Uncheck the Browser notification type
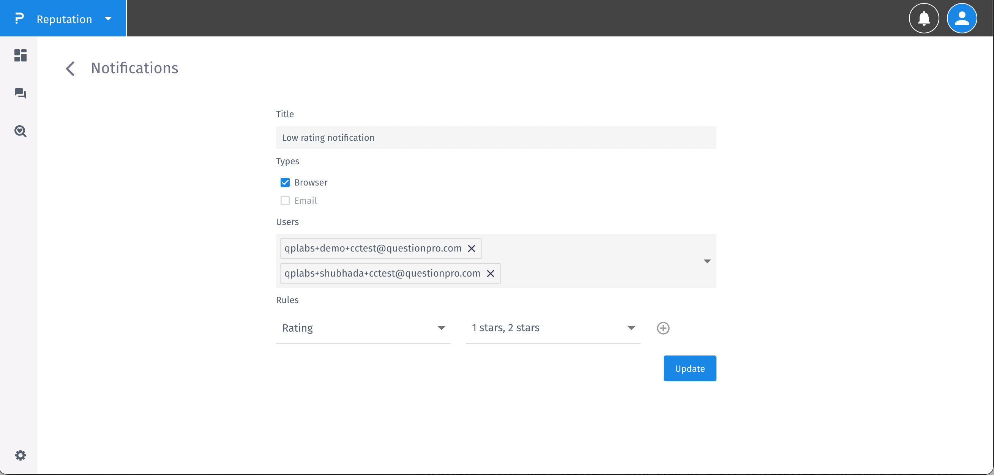 coord(285,182)
